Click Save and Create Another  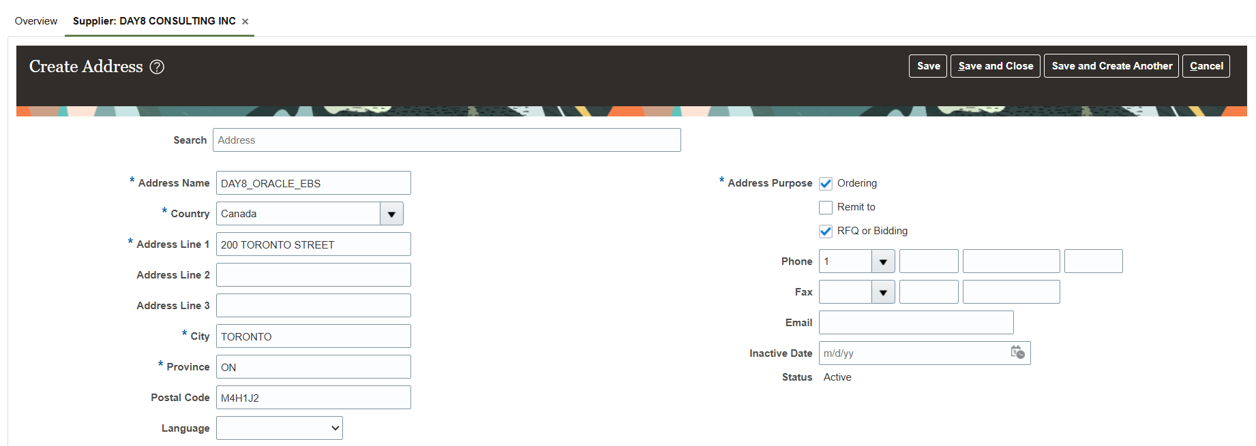[x=1111, y=66]
